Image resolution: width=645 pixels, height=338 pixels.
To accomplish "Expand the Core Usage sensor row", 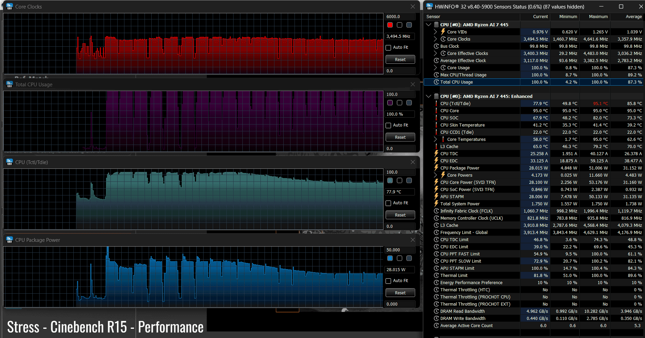I will 435,68.
